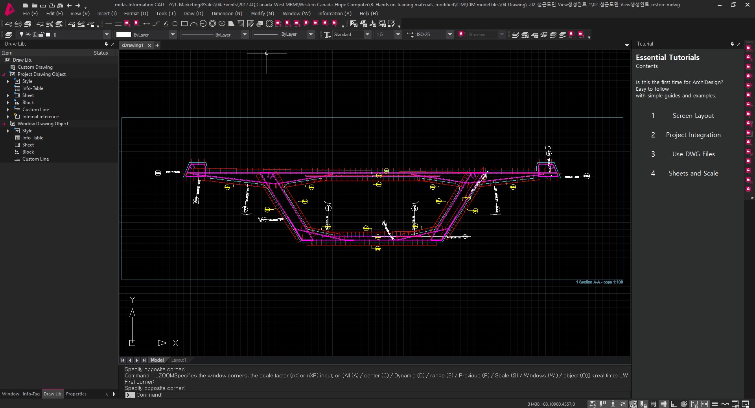
Task: Select the polygon draw tool
Action: click(x=175, y=24)
